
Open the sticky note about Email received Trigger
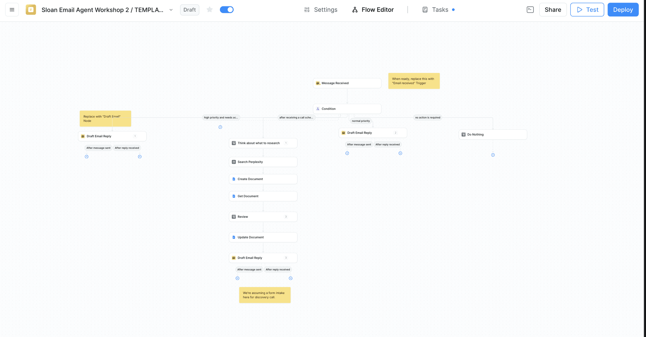[414, 81]
